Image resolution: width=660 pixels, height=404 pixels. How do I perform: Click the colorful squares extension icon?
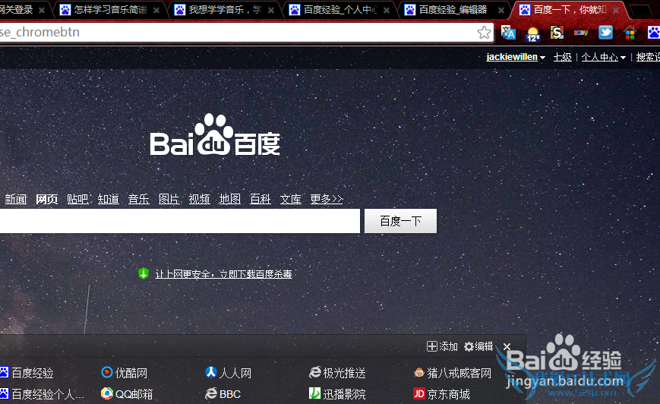630,33
